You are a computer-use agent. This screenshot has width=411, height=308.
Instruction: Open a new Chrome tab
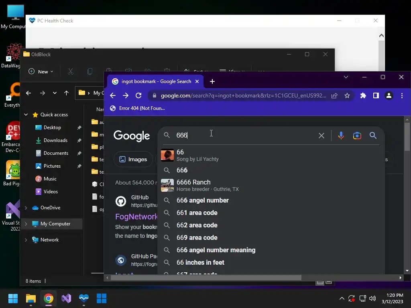coord(212,81)
